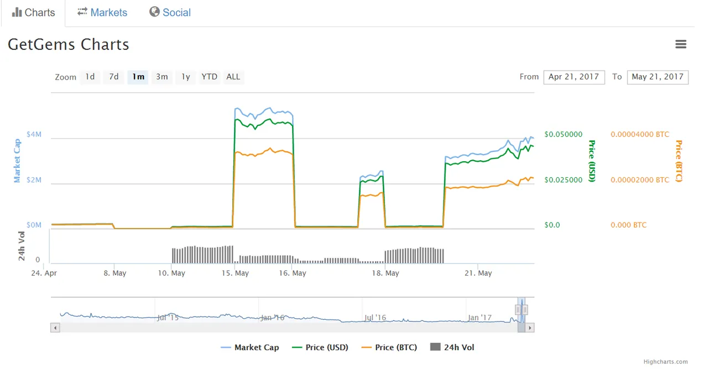Click the 0.00002000 BTC axis label
Screen dimensions: 708x370
point(640,180)
